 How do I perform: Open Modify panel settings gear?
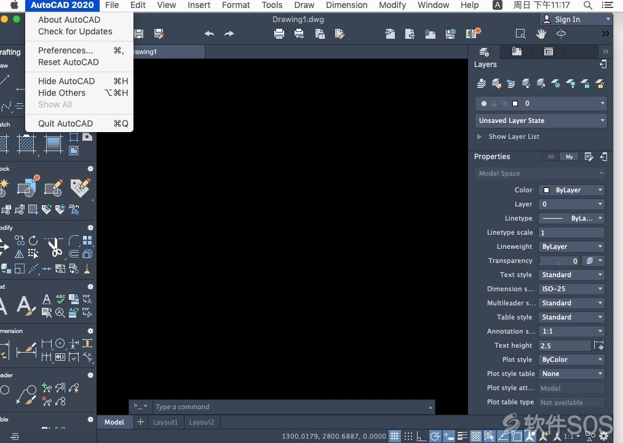pyautogui.click(x=90, y=227)
